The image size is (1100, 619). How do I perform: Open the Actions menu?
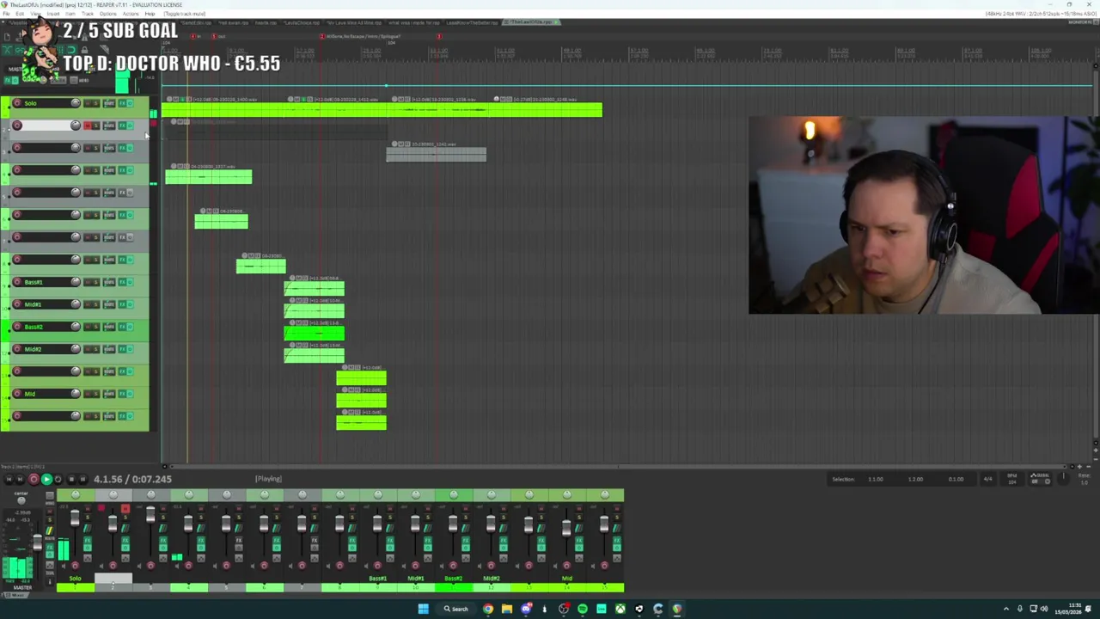tap(131, 14)
